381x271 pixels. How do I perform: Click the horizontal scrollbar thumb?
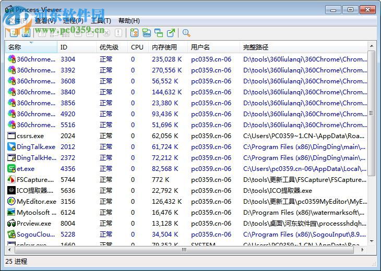click(184, 250)
